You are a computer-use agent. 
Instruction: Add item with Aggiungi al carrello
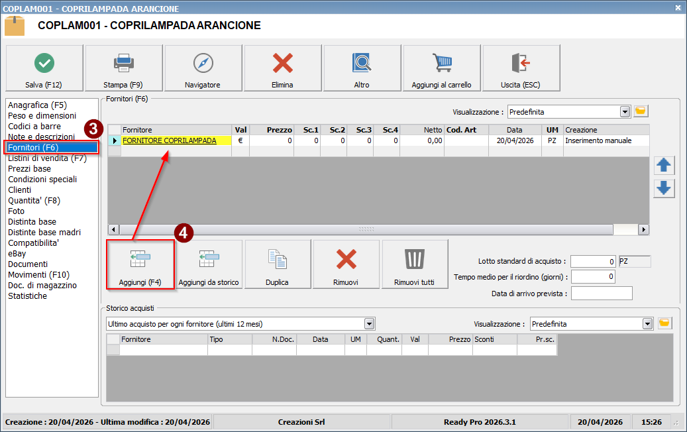(442, 68)
